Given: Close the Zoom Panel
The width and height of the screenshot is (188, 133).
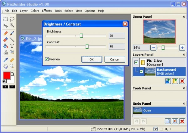Looking at the screenshot, I should pos(184,17).
